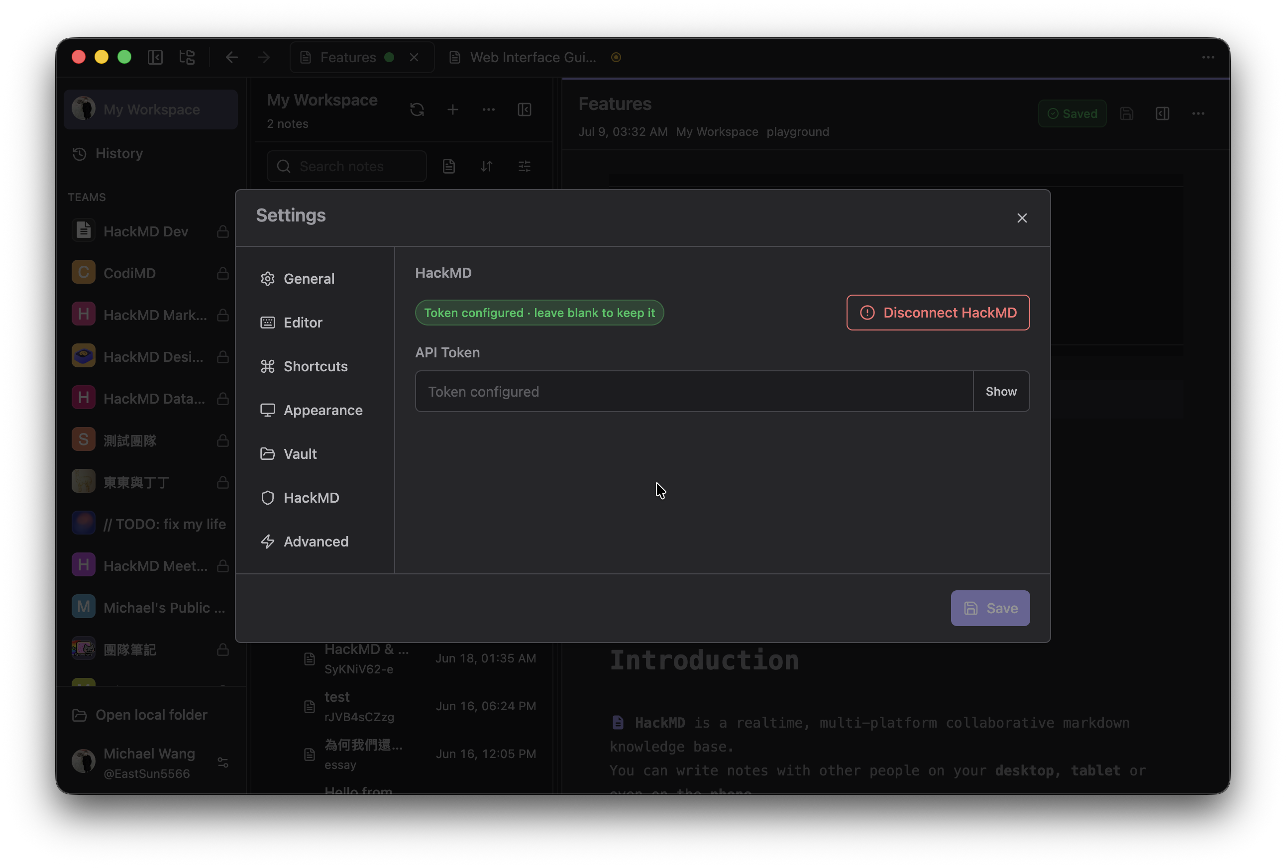Open History in sidebar

coord(118,153)
